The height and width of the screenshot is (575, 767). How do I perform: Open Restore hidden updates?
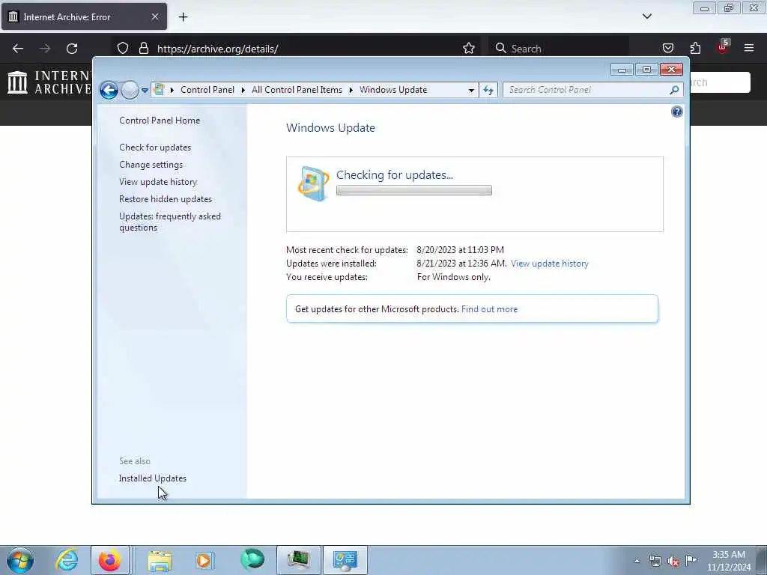166,199
